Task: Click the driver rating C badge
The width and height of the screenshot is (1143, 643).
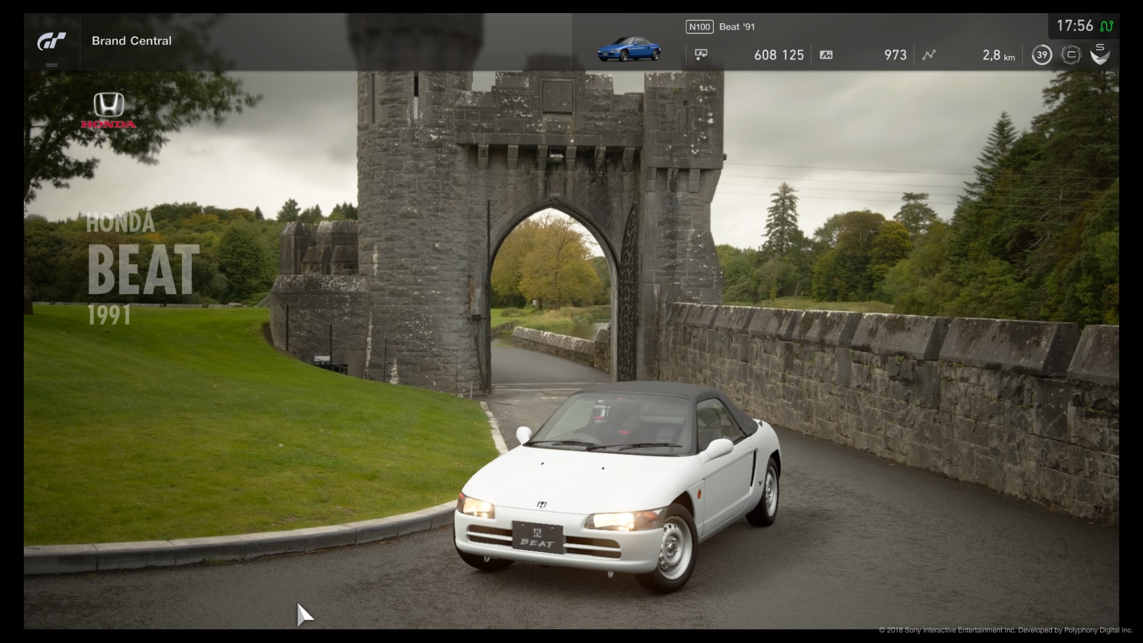Action: point(1071,55)
